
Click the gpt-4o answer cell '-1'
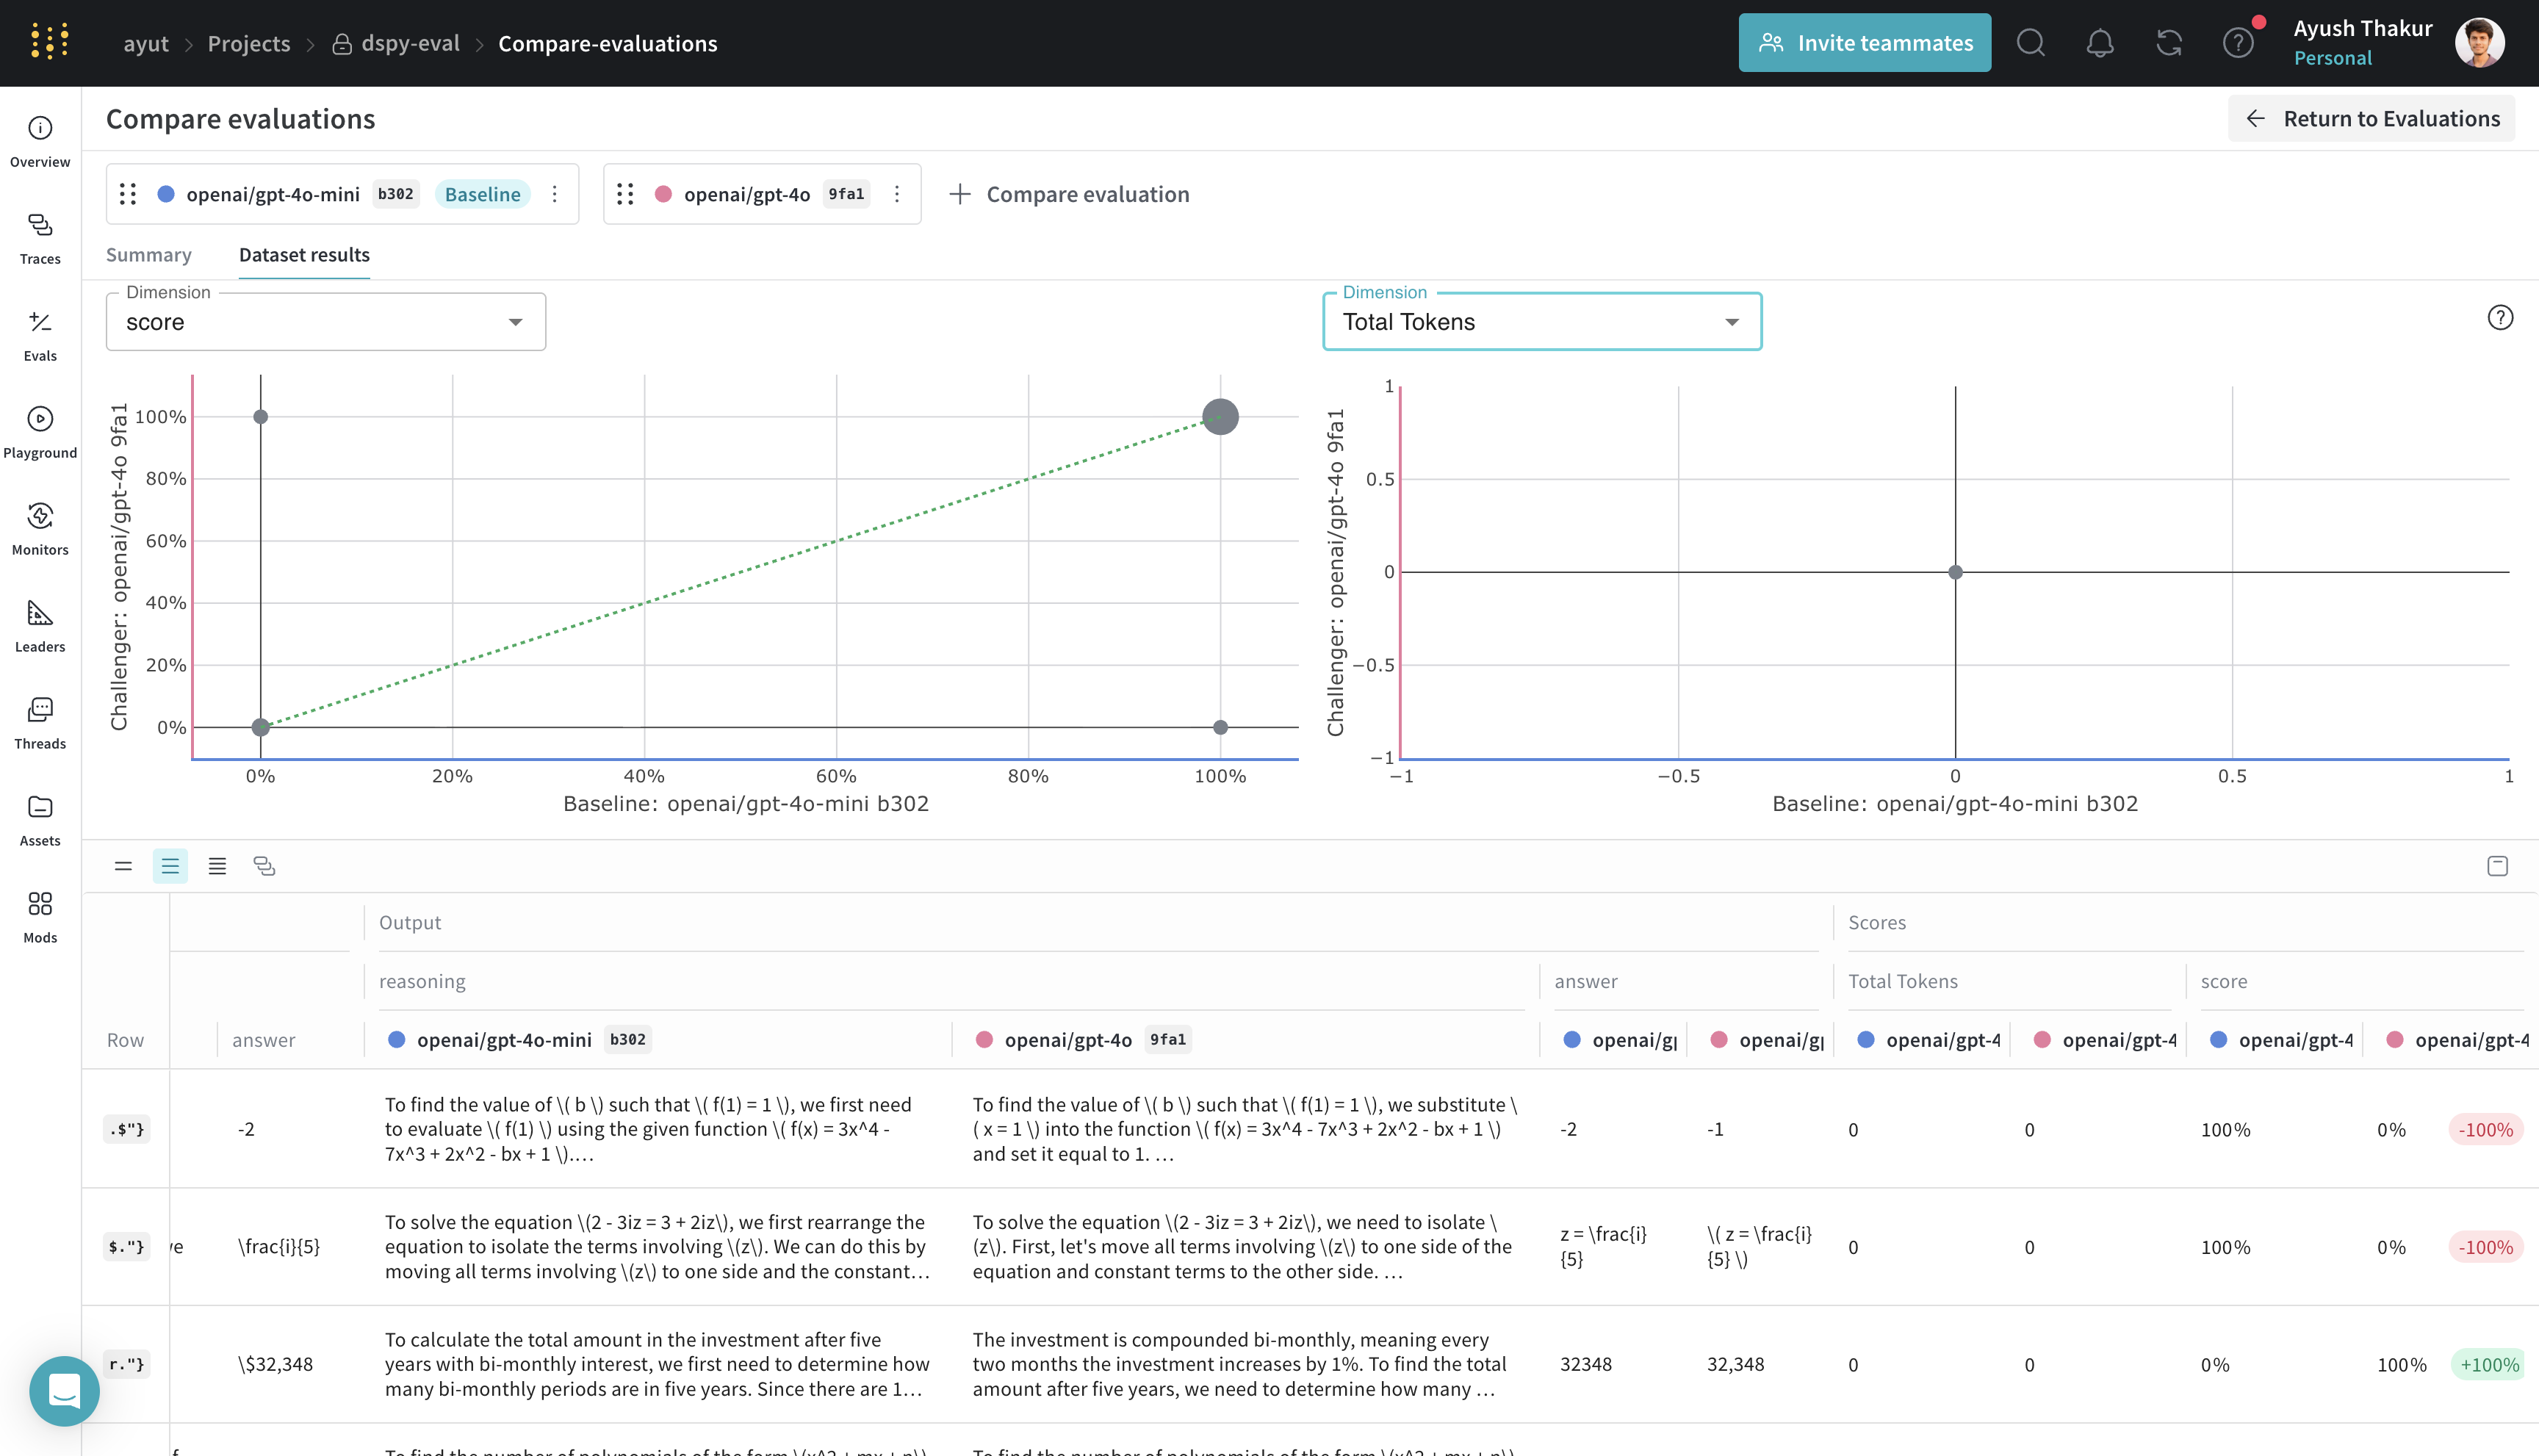click(x=1715, y=1129)
